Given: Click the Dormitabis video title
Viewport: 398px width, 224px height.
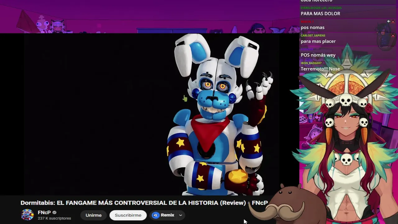Looking at the screenshot, I should [144, 203].
